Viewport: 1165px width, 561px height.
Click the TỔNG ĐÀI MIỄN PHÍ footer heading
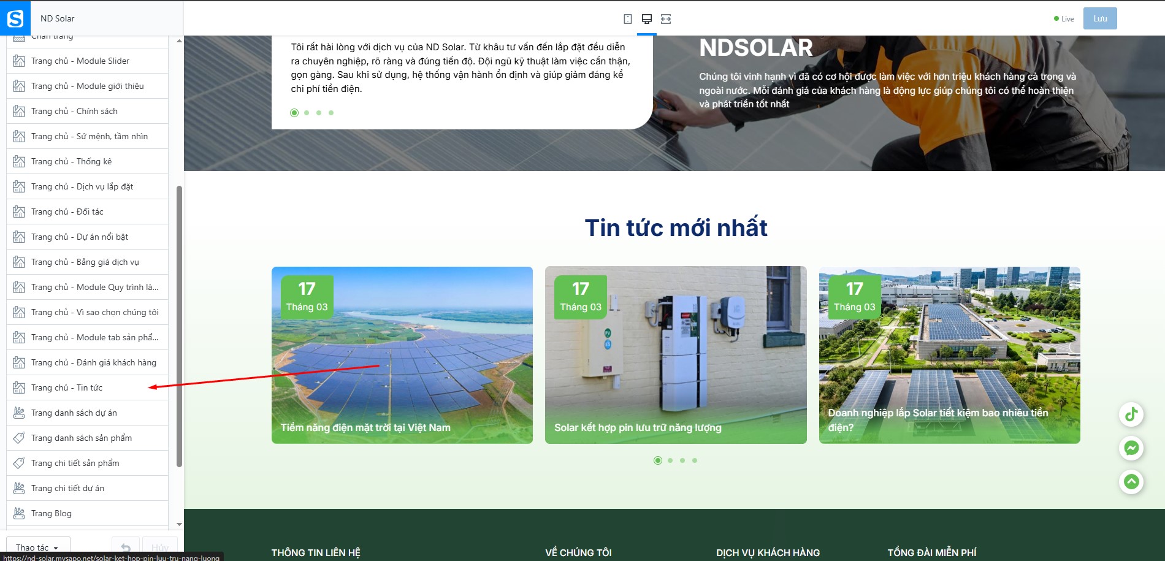click(x=932, y=552)
